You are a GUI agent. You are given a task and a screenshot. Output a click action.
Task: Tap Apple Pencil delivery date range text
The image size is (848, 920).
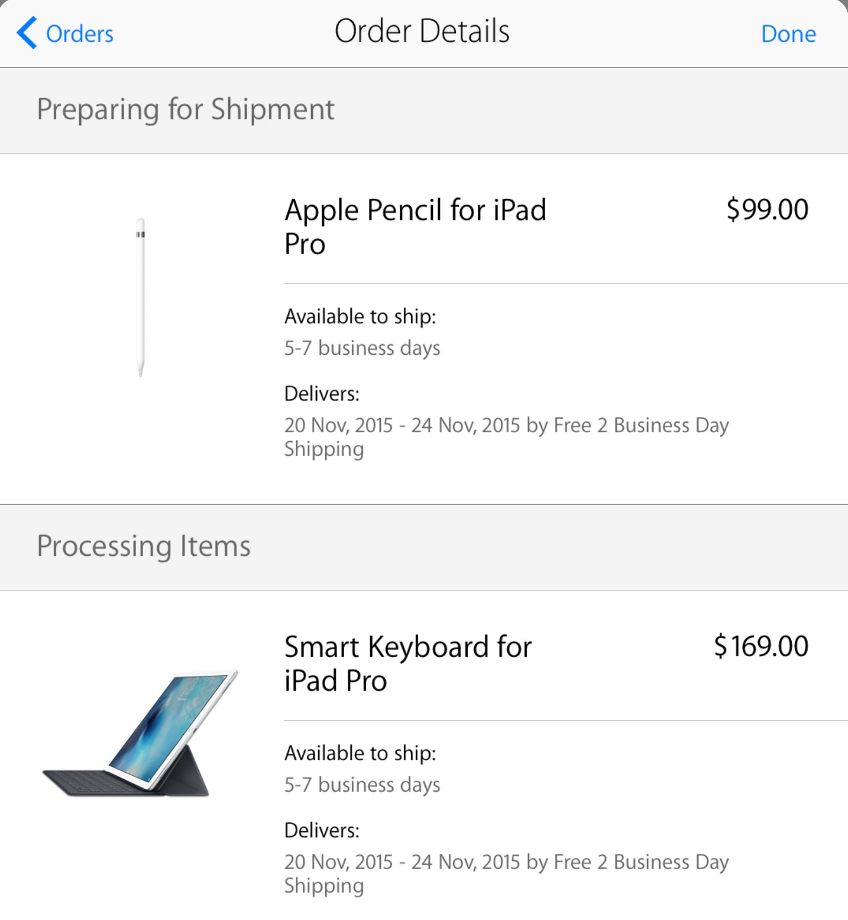(506, 436)
